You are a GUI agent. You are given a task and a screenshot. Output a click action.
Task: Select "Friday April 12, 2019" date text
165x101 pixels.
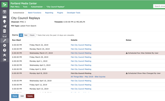click(38, 85)
